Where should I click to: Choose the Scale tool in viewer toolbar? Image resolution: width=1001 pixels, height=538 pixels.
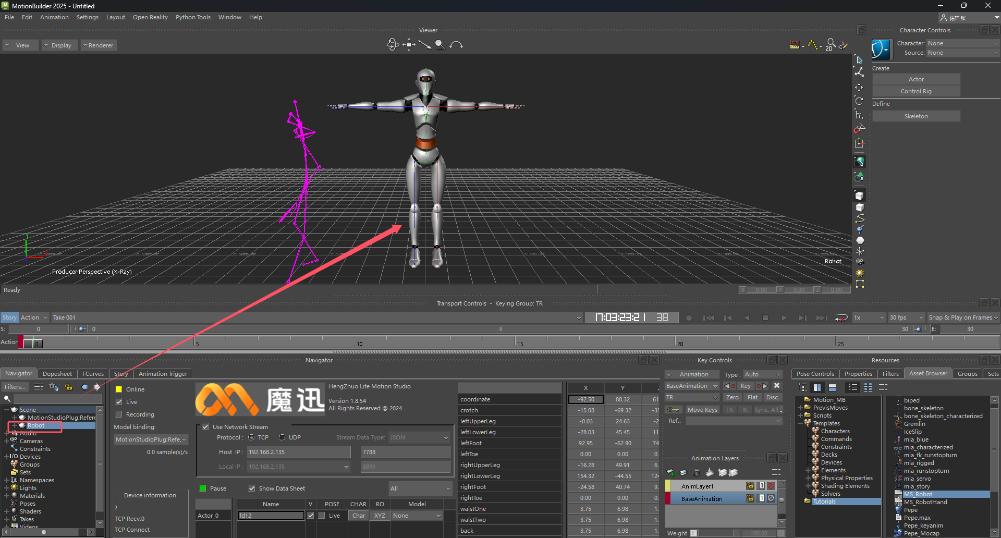click(859, 115)
